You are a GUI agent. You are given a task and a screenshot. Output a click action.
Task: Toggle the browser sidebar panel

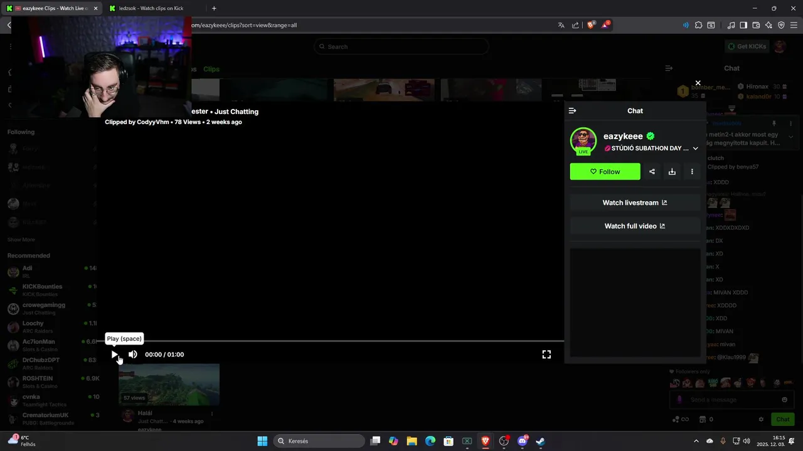pyautogui.click(x=743, y=25)
